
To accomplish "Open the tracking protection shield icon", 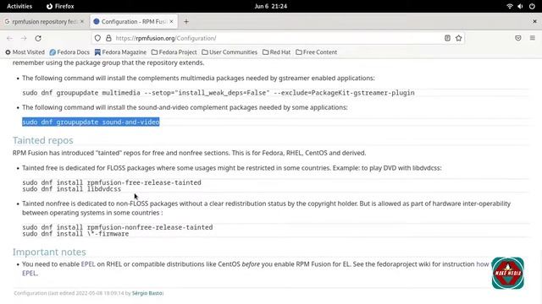I will [x=98, y=38].
